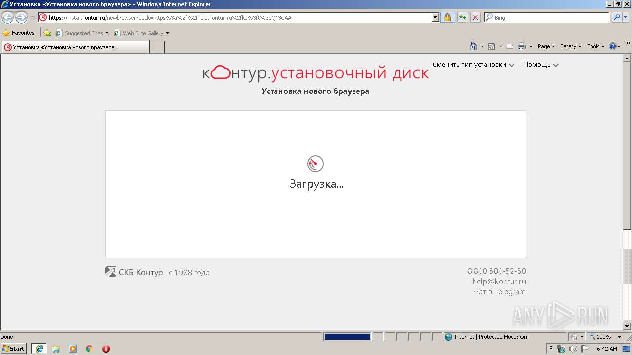Screen dimensions: 632x355
Task: Click the help@kontur.ru email link
Action: [x=499, y=282]
